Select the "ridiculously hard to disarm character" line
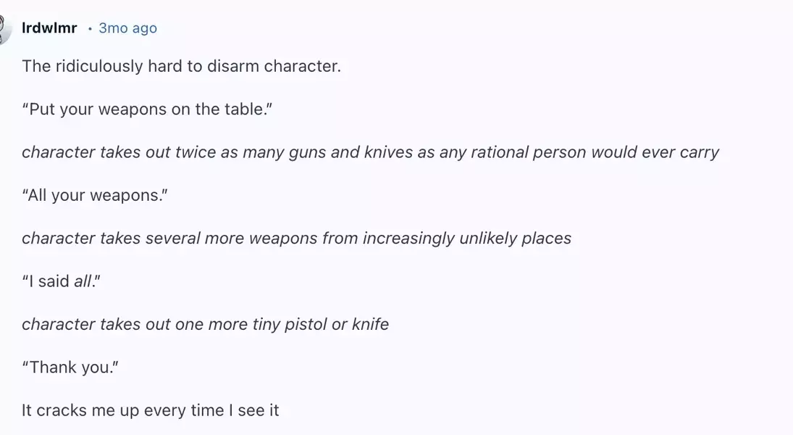The width and height of the screenshot is (793, 435). [181, 67]
